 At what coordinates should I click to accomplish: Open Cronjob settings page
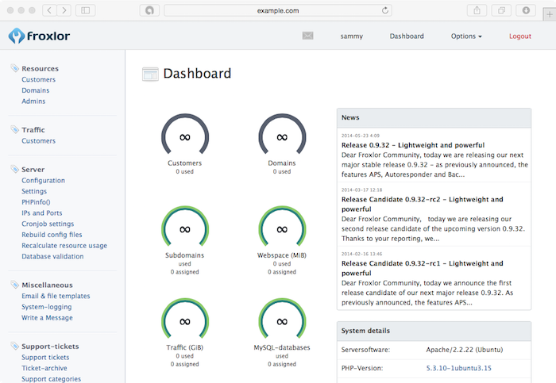click(48, 224)
